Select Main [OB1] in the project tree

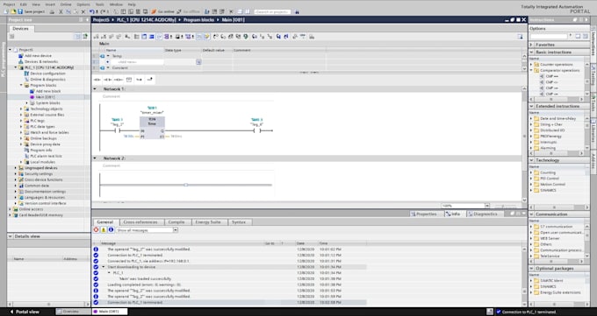pos(46,97)
